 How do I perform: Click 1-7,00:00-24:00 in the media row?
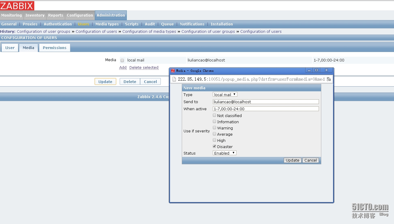329,60
